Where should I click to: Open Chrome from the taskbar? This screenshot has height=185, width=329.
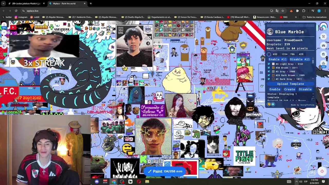(x=114, y=182)
